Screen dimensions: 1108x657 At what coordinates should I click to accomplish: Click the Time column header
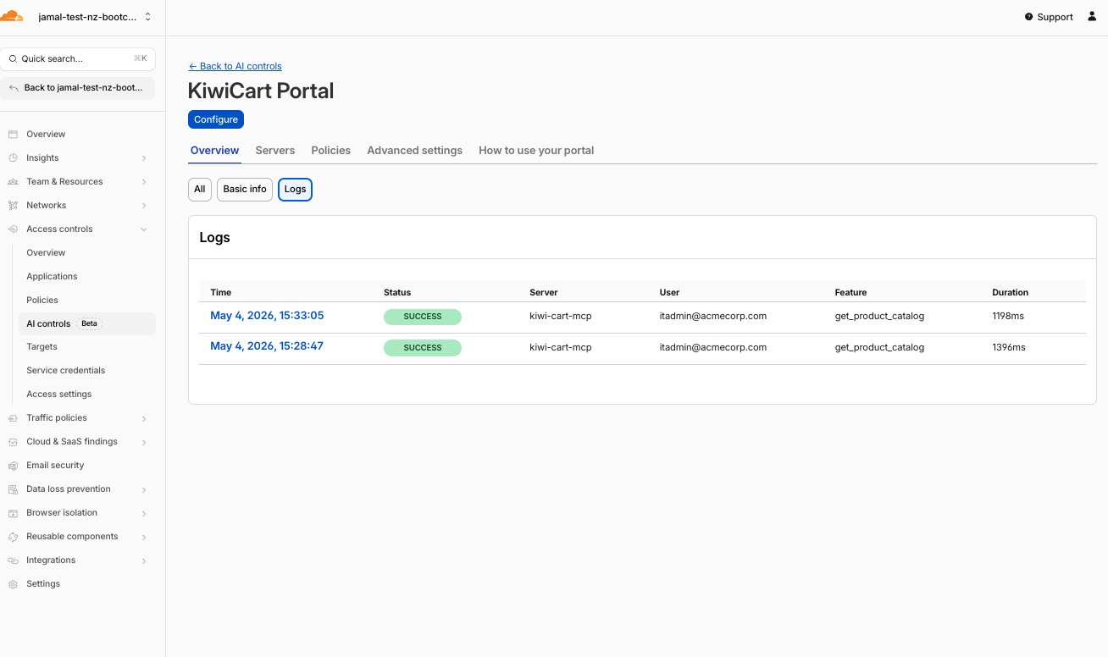pyautogui.click(x=221, y=292)
